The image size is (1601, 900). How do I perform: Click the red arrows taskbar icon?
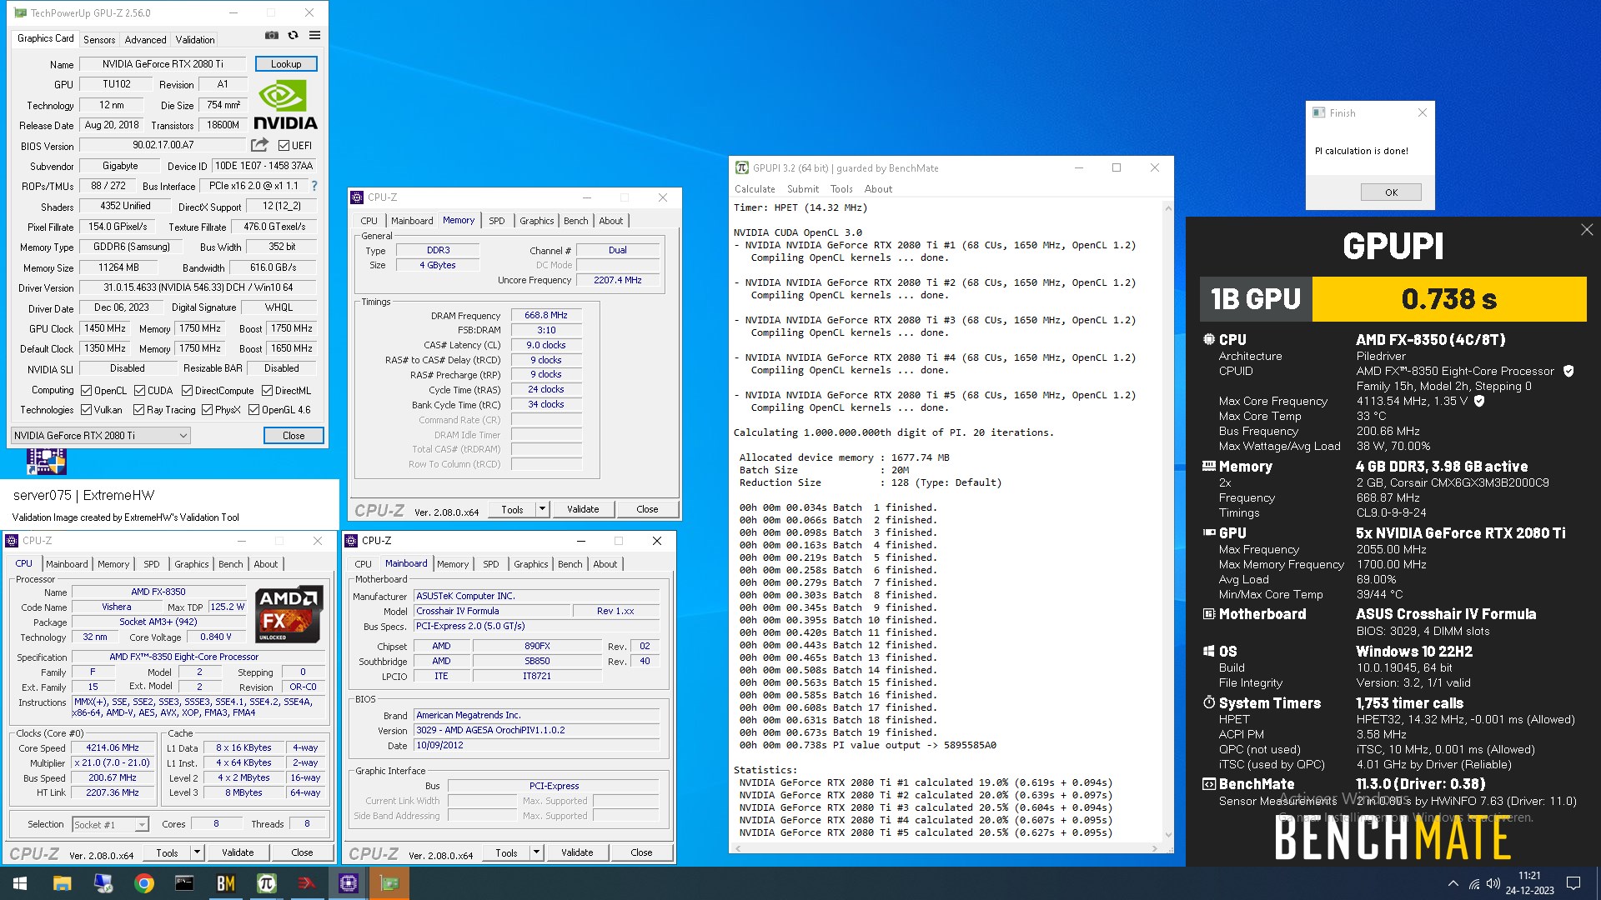307,883
